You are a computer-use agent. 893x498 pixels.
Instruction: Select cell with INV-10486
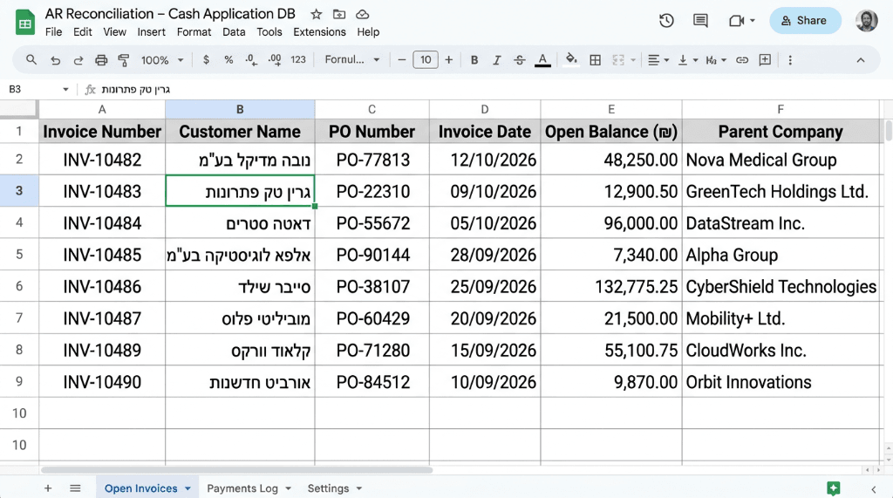pyautogui.click(x=102, y=286)
